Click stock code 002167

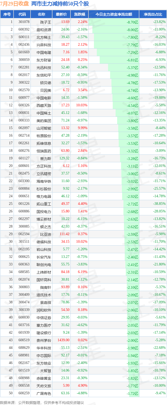click(24, 363)
